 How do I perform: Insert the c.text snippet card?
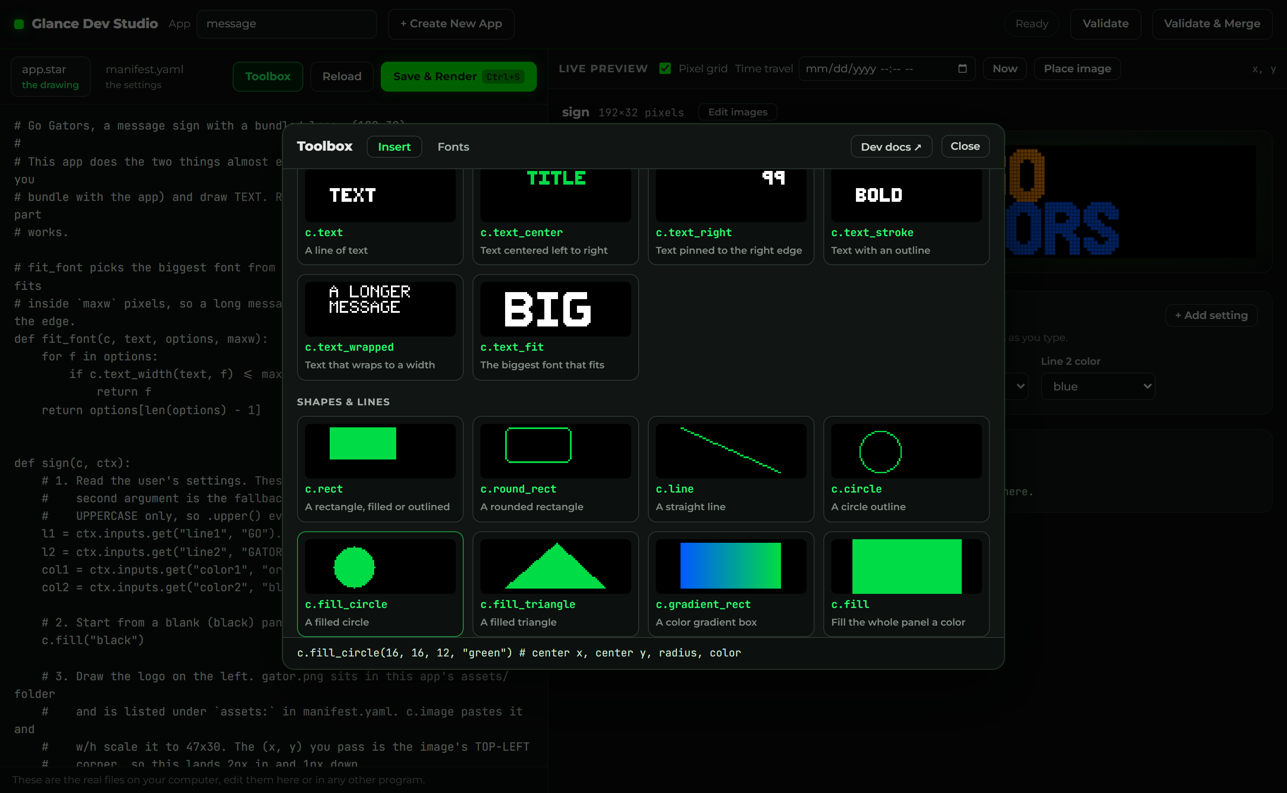pos(380,216)
